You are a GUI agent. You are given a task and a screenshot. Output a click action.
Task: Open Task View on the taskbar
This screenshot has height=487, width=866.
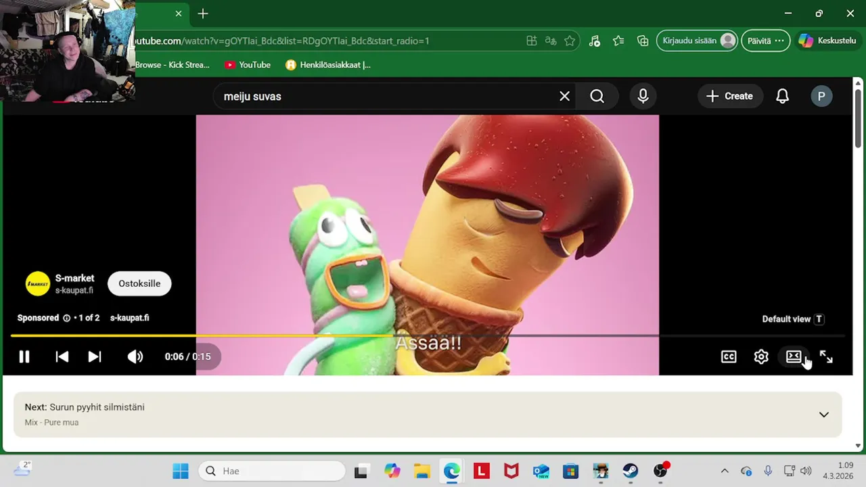[x=361, y=471]
